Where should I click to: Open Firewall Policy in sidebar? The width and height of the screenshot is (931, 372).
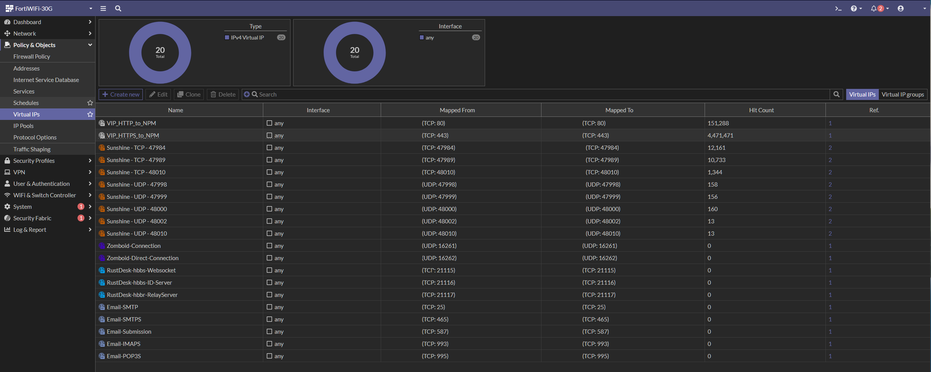[x=32, y=56]
